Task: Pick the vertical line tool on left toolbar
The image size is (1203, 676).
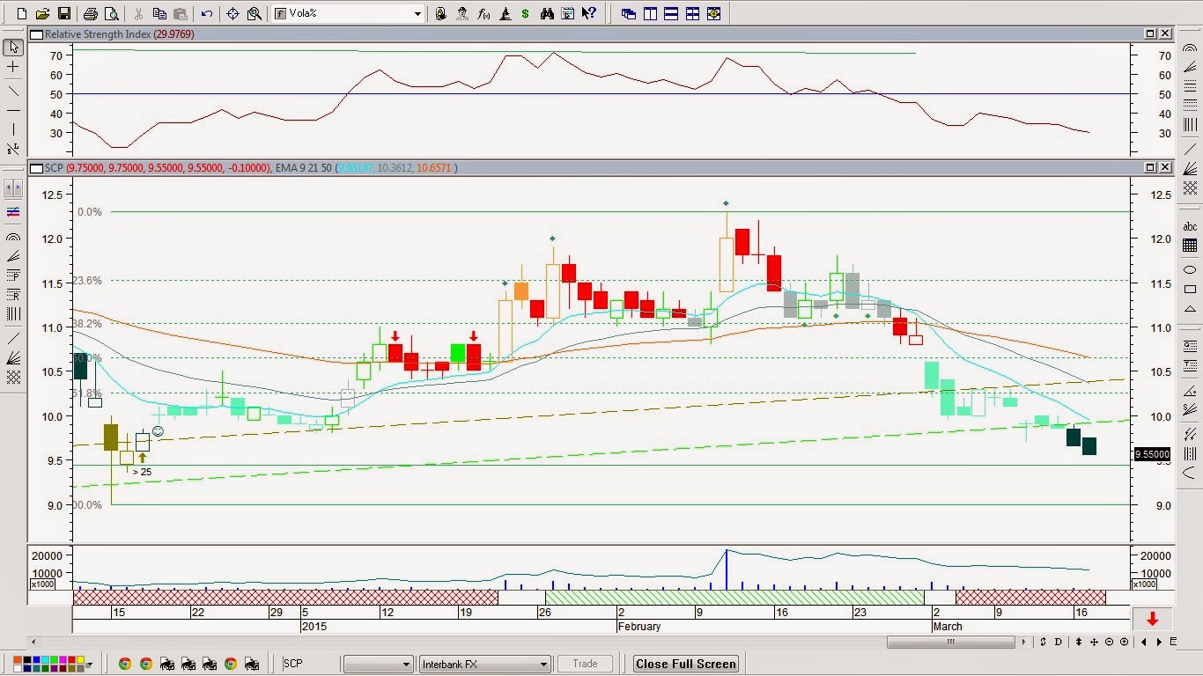Action: pos(13,130)
